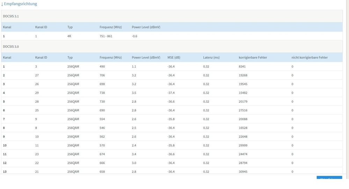This screenshot has height=189, width=349.
Task: Click the 3.4 power level value
Action: [134, 154]
